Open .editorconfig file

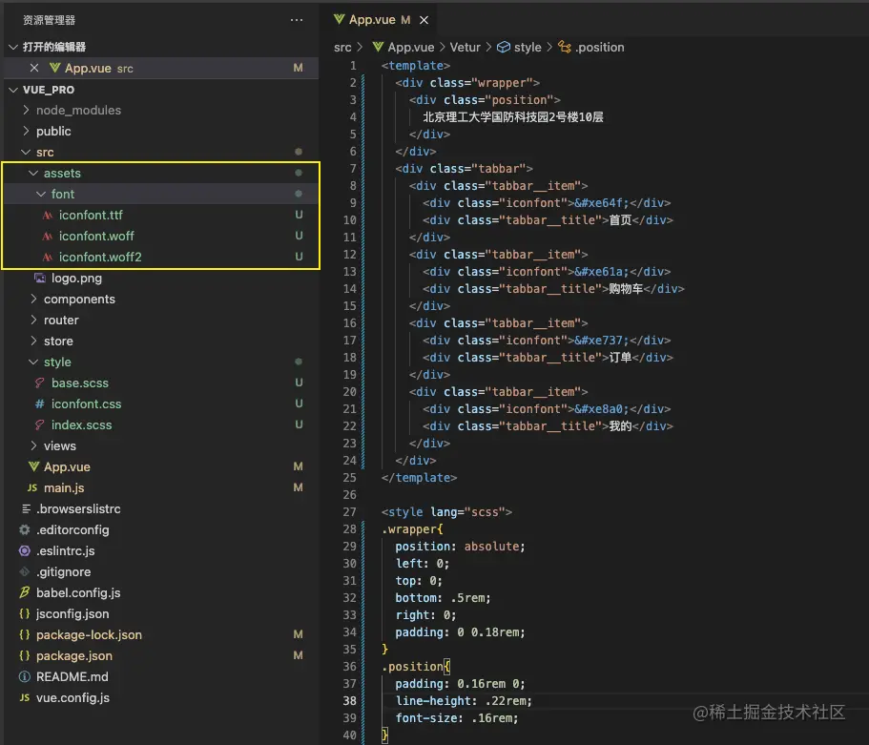point(72,530)
